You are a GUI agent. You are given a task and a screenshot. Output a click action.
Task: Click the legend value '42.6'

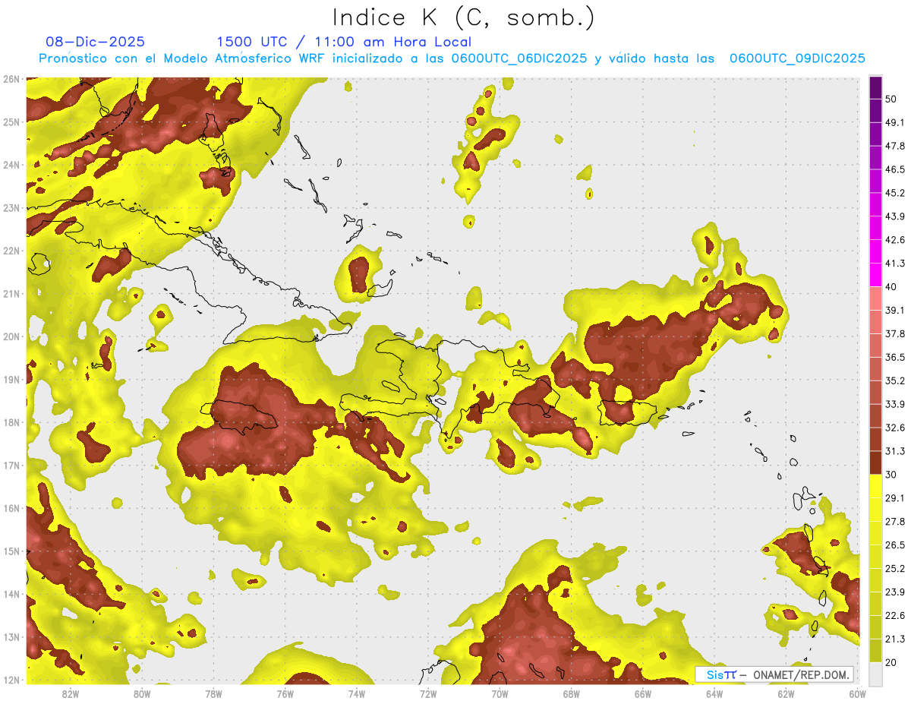coord(895,240)
